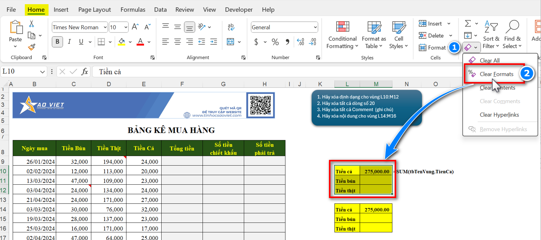Click the Percent Style icon

[275, 42]
